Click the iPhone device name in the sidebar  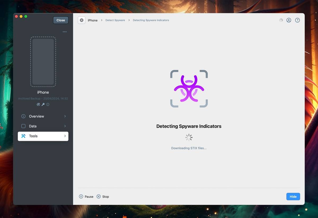click(x=43, y=92)
